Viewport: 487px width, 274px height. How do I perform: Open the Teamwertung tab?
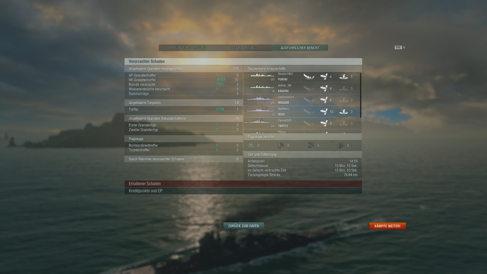tap(243, 48)
